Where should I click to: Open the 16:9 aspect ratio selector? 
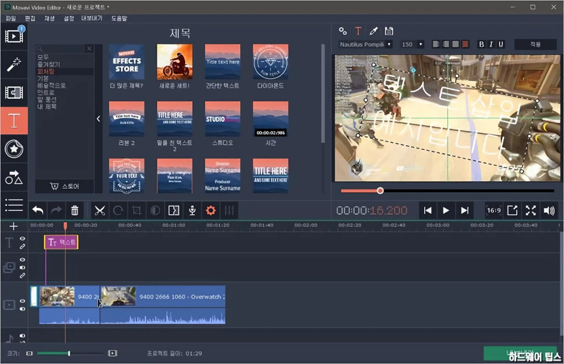pos(493,210)
